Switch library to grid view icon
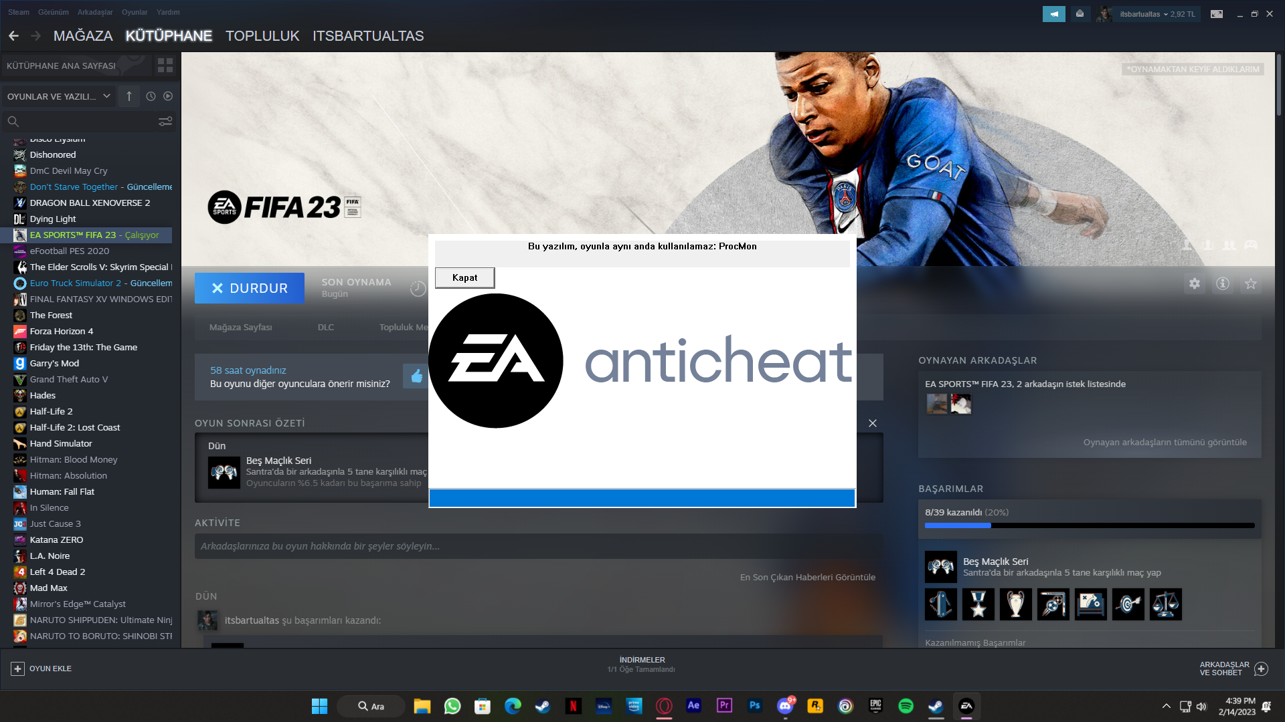1285x722 pixels. pos(165,66)
